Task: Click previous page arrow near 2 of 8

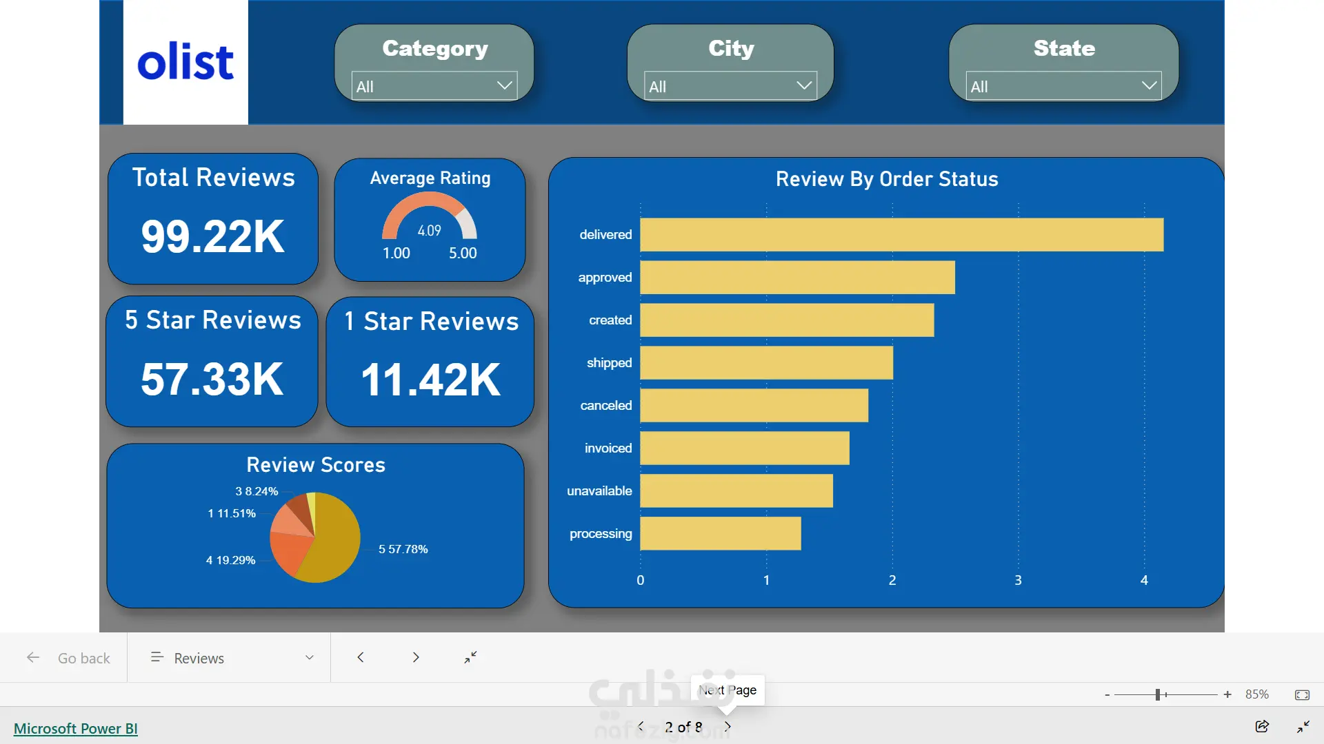Action: pos(641,726)
